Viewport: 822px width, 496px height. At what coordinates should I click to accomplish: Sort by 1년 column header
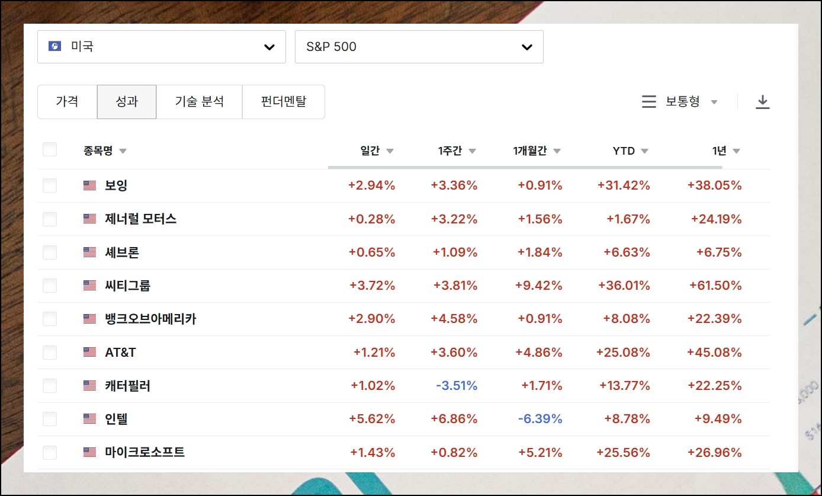[x=726, y=151]
